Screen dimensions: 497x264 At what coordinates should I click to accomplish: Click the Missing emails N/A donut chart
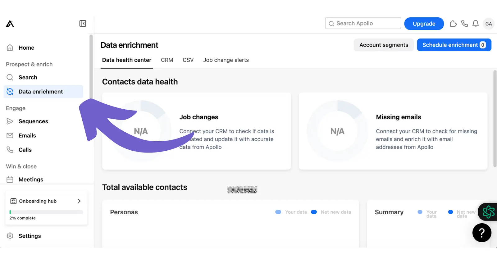click(x=337, y=131)
